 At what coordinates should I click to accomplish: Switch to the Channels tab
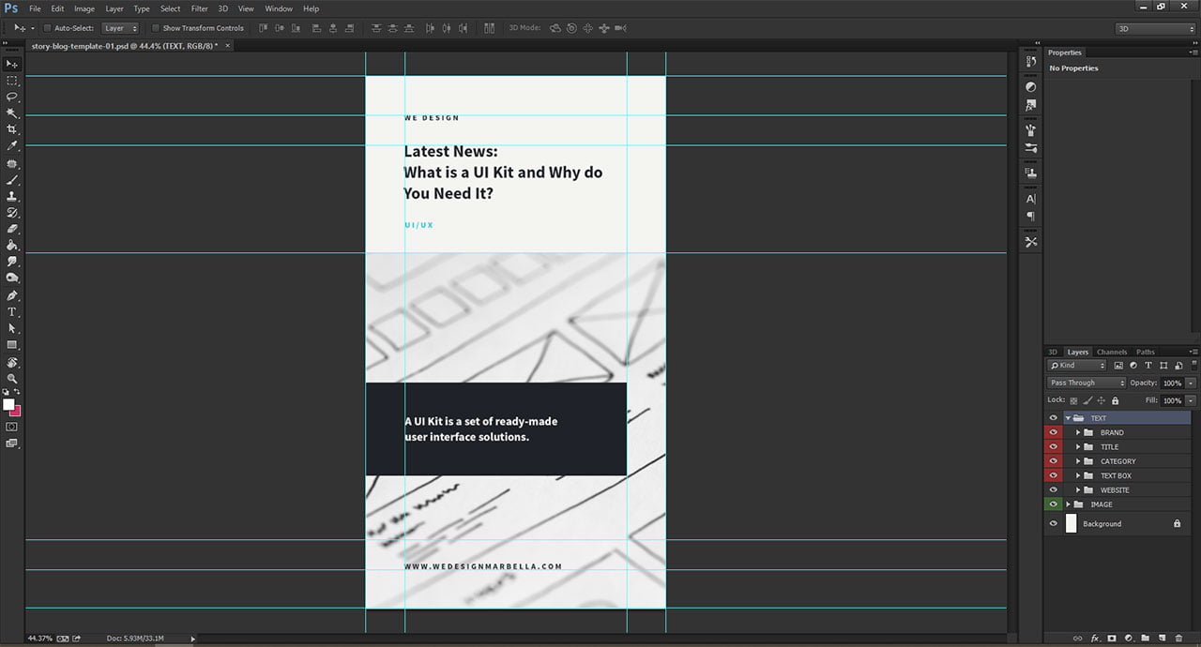click(1112, 352)
